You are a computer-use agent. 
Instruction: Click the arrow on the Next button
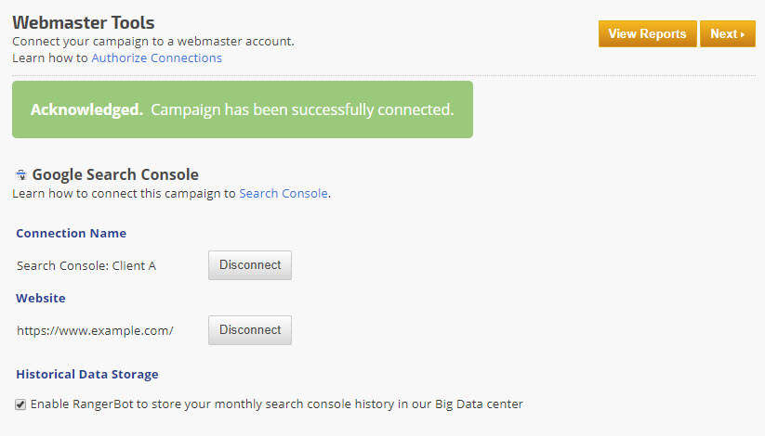coord(743,34)
